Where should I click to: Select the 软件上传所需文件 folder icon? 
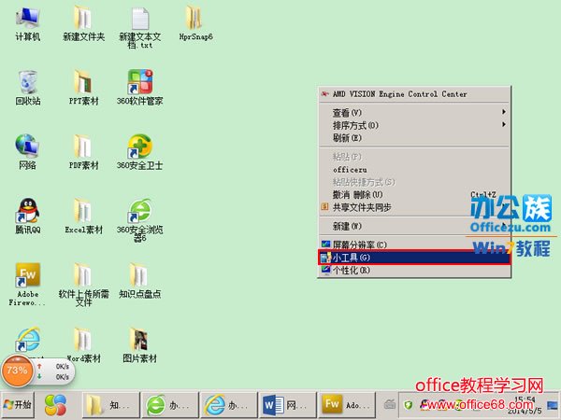point(83,285)
